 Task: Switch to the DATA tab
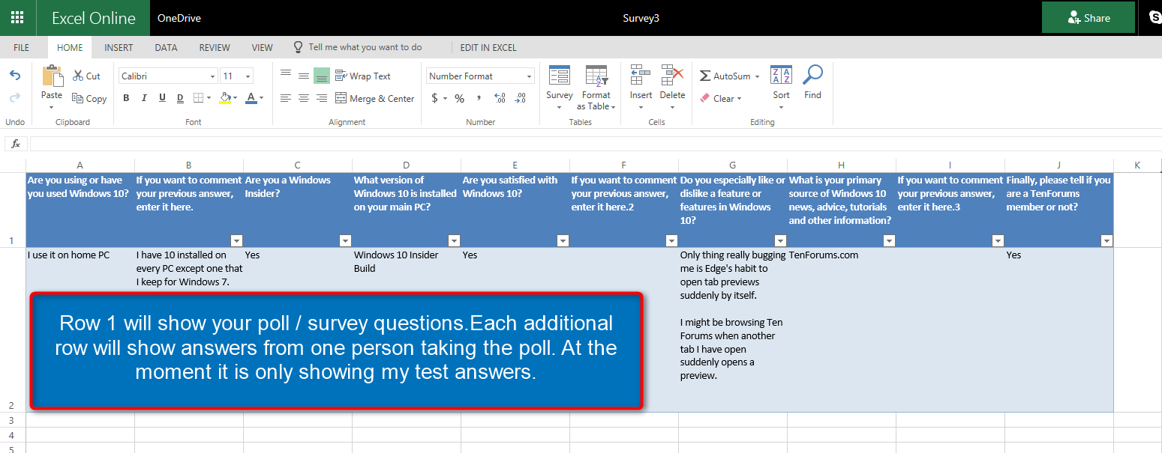(x=166, y=47)
